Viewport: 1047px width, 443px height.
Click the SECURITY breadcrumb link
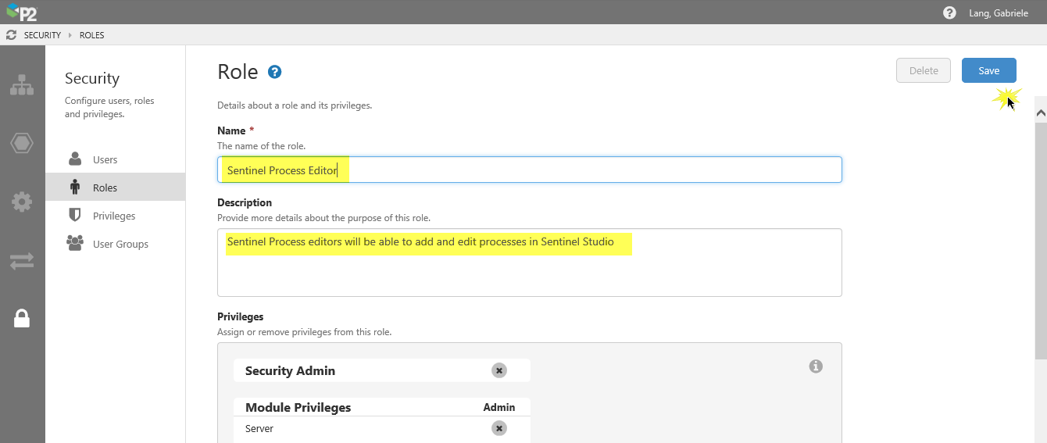coord(42,35)
